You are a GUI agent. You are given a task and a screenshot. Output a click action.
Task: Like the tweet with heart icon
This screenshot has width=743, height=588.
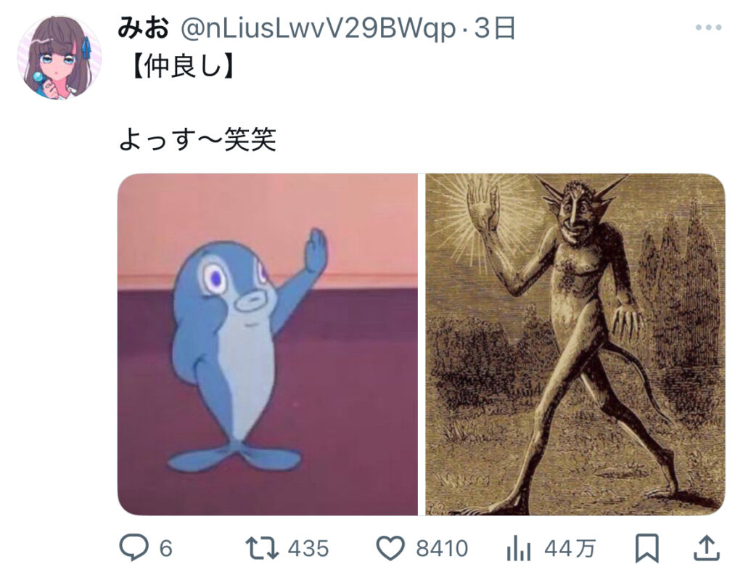(390, 548)
